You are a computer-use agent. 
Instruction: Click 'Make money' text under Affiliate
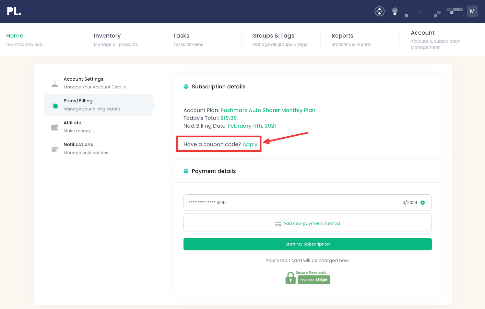[x=77, y=131]
